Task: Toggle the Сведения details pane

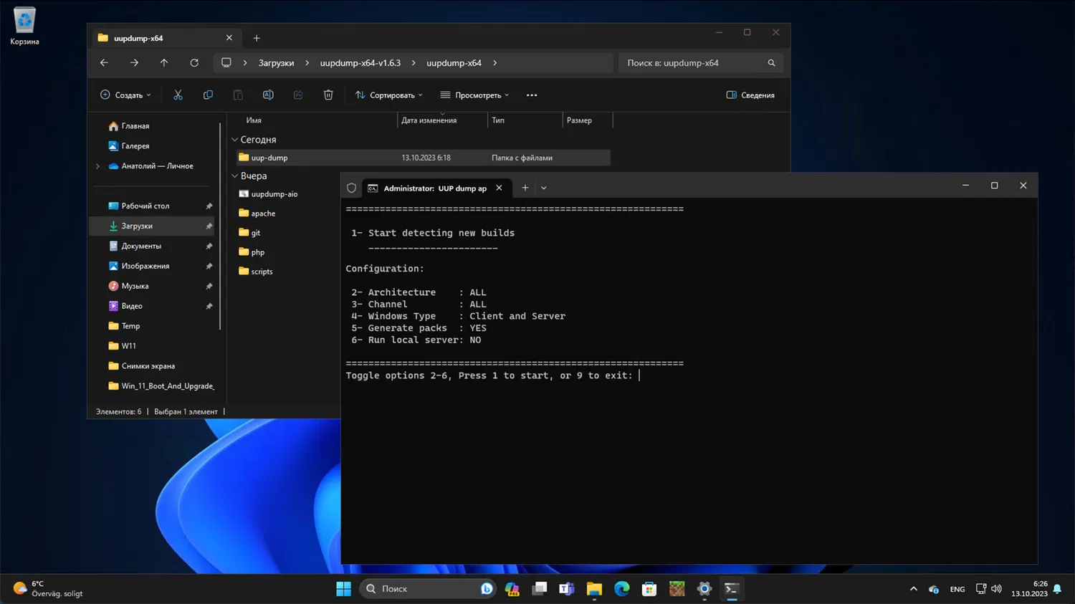Action: click(x=750, y=95)
